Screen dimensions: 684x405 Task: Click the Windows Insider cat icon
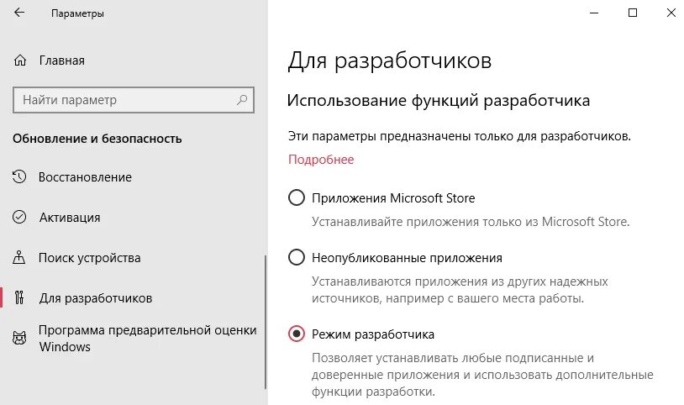(x=19, y=338)
